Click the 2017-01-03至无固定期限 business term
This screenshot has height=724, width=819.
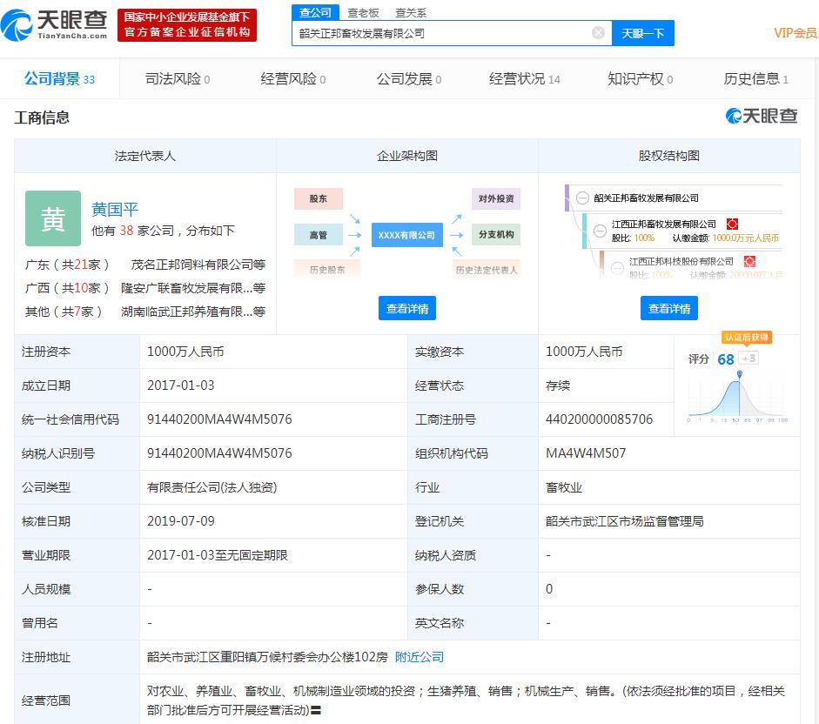pos(218,555)
